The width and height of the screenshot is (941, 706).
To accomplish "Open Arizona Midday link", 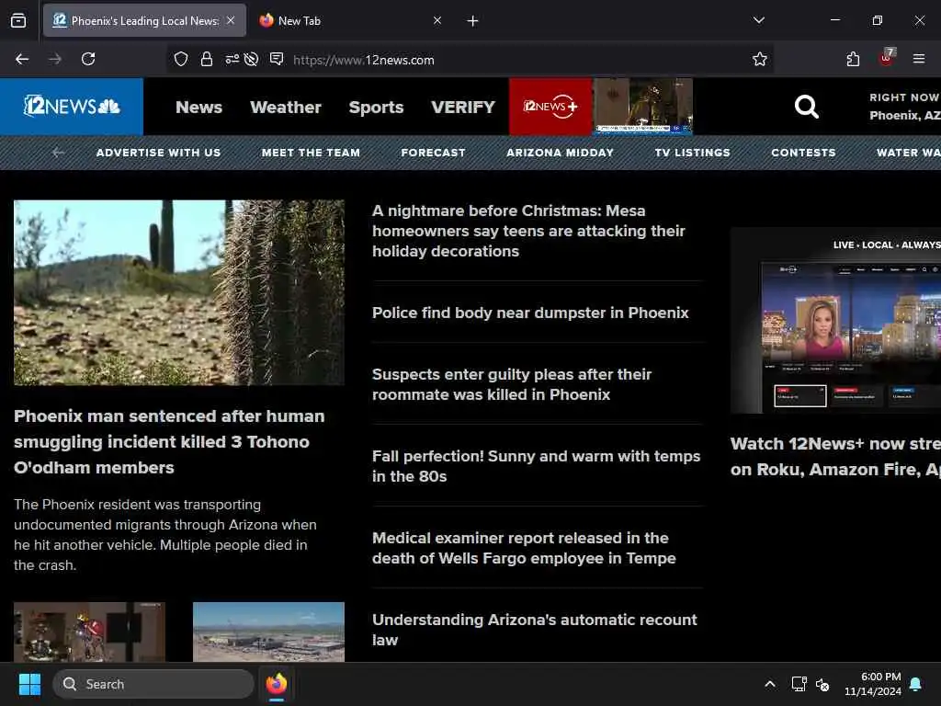I will (560, 153).
